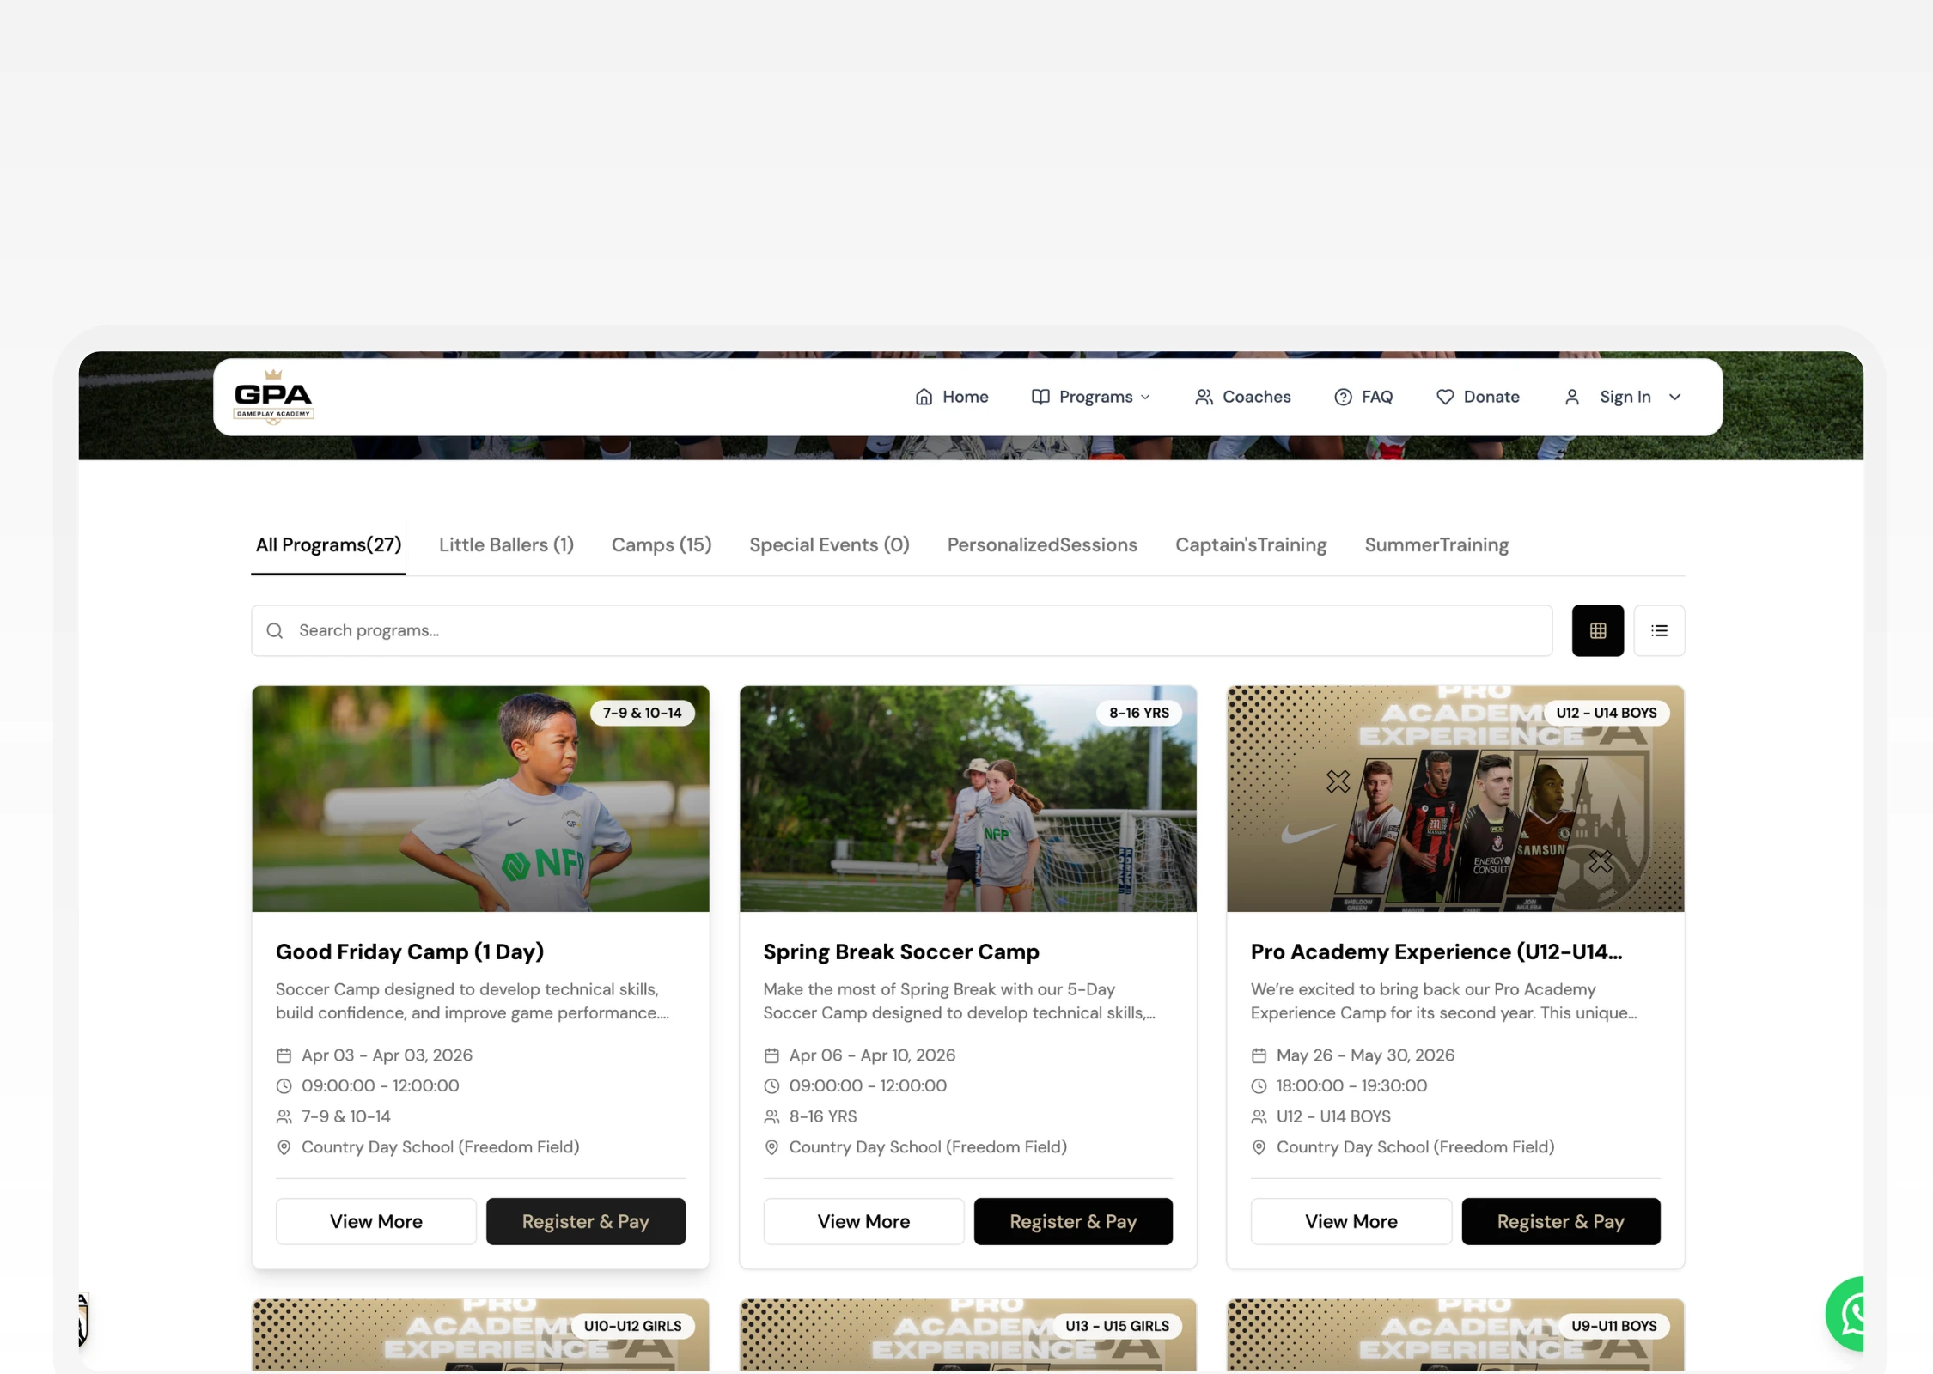View More on Spring Break Soccer Camp
This screenshot has width=1933, height=1374.
click(863, 1220)
